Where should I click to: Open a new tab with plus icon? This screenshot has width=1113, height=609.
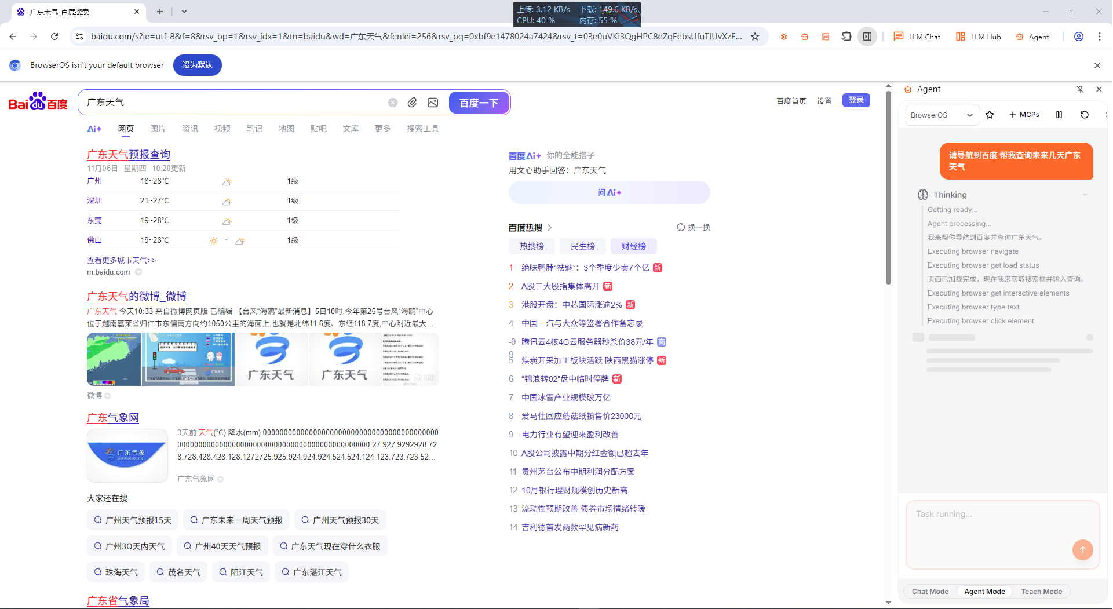pos(160,12)
